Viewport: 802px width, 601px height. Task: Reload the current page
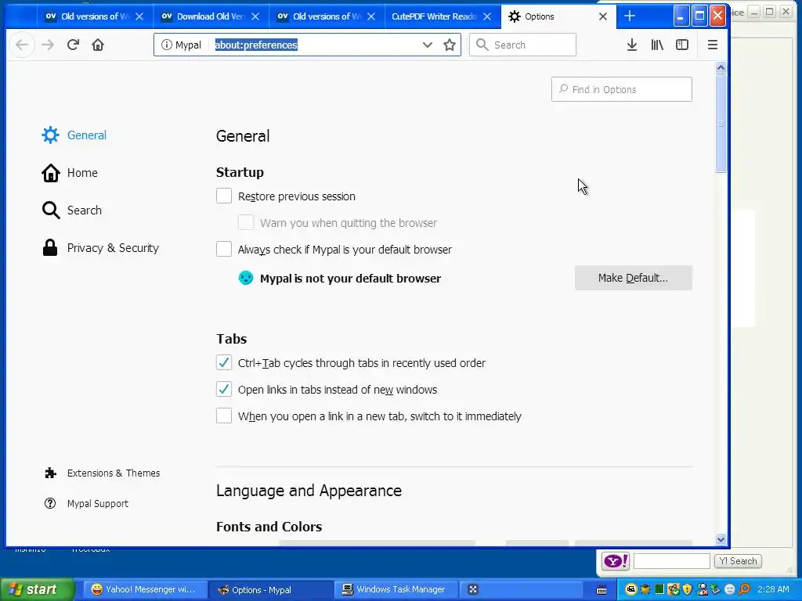point(73,45)
